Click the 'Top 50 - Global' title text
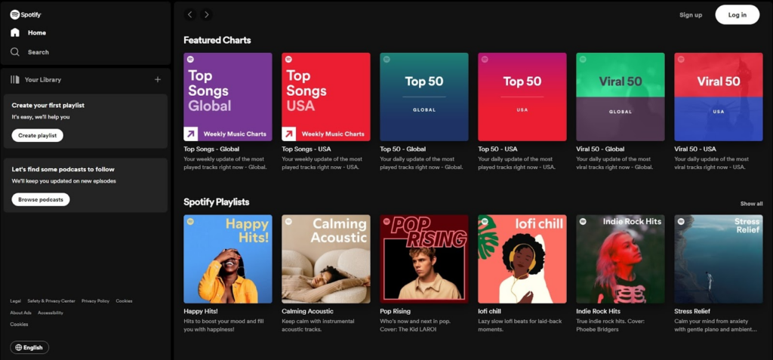The height and width of the screenshot is (360, 773). pos(403,149)
